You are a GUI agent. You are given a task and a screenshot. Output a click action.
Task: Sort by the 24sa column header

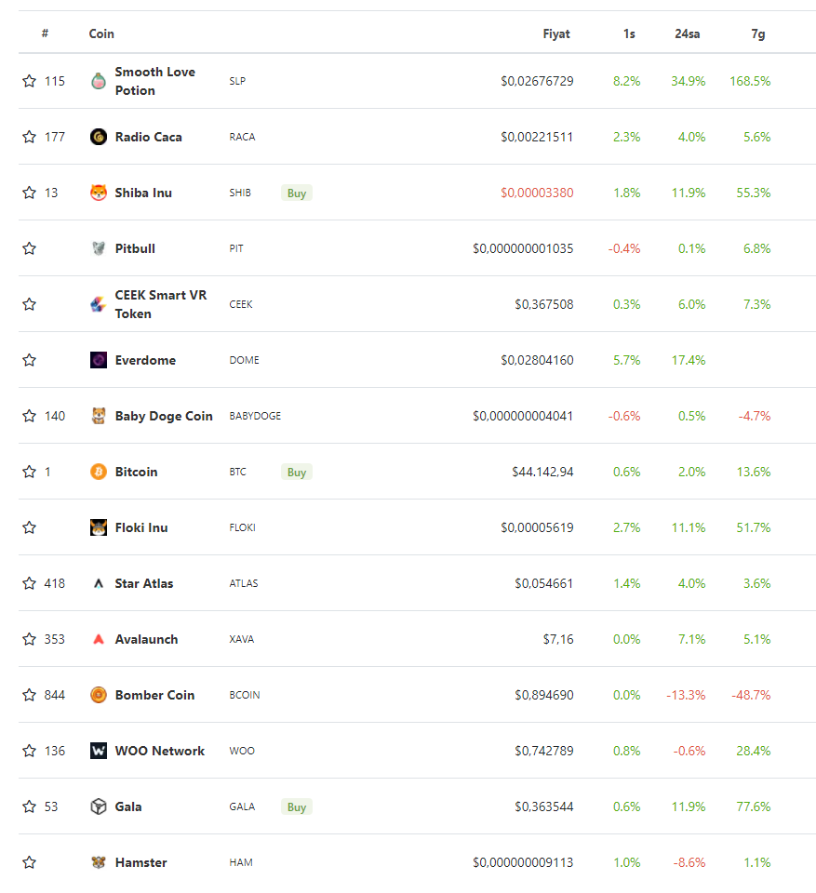point(688,33)
